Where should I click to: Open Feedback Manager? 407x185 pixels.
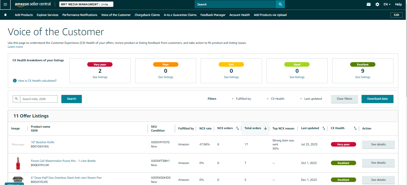pos(213,15)
